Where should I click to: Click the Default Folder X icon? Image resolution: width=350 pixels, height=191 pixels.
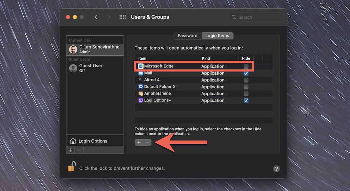[141, 87]
